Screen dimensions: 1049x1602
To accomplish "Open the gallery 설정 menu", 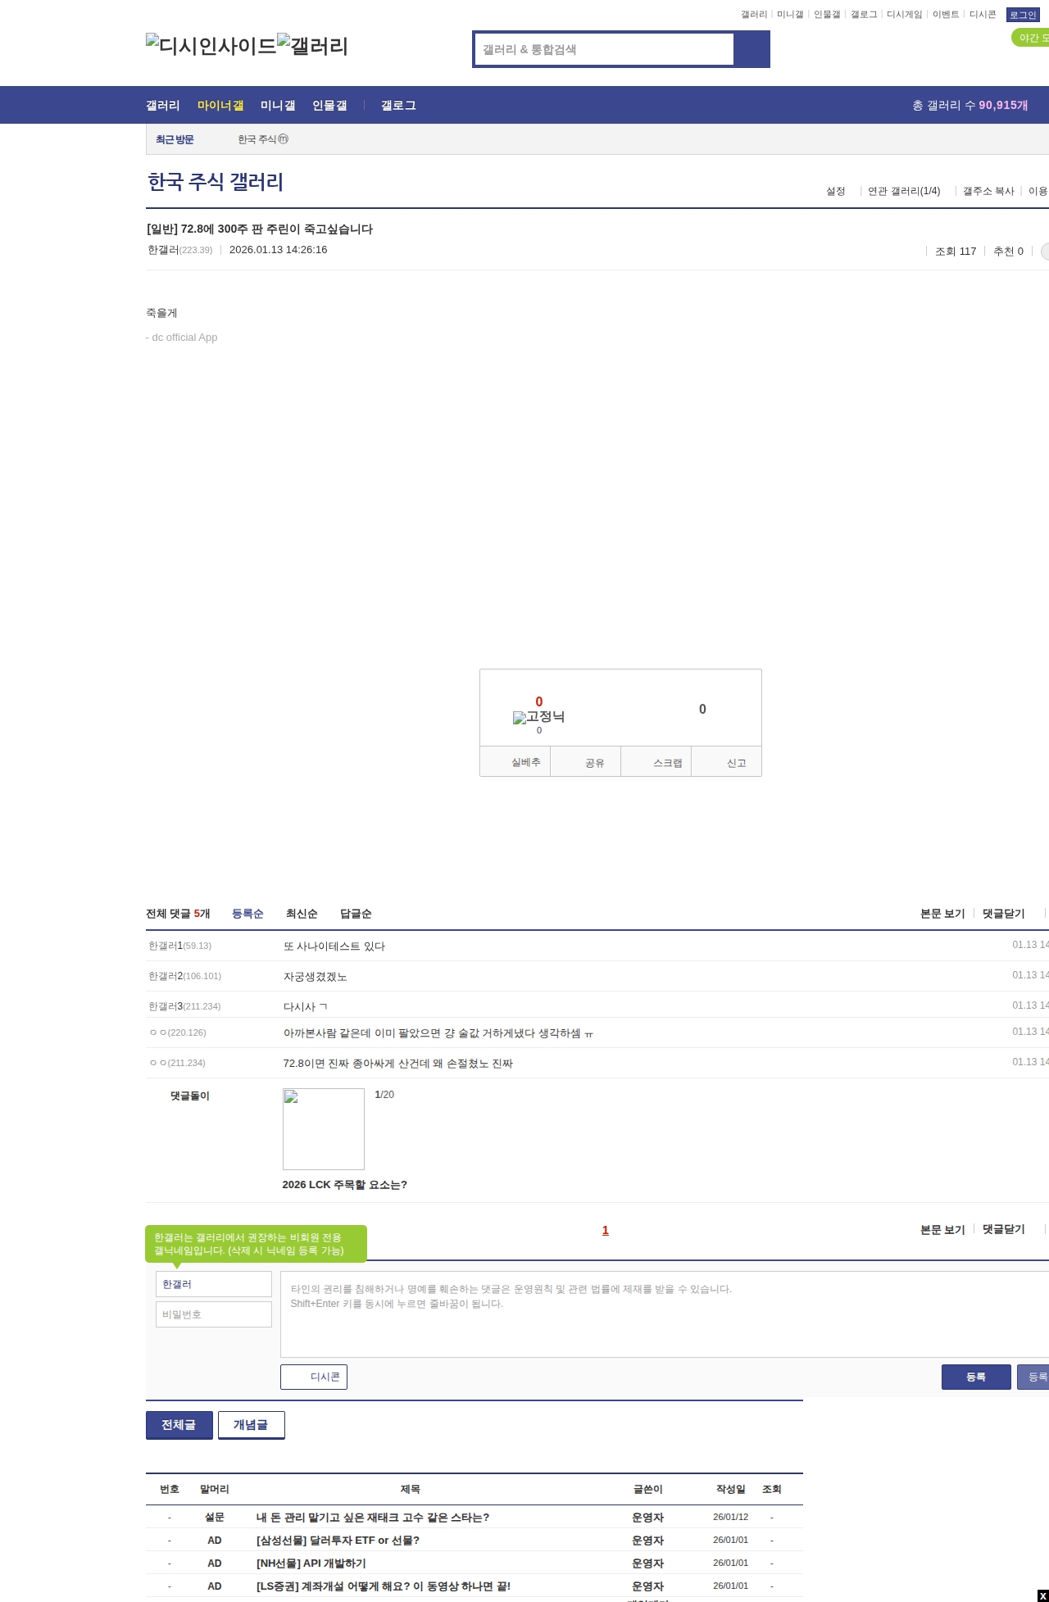I will (836, 191).
